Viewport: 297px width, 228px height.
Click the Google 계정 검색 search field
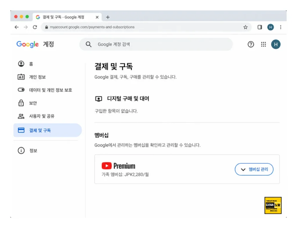[156, 44]
